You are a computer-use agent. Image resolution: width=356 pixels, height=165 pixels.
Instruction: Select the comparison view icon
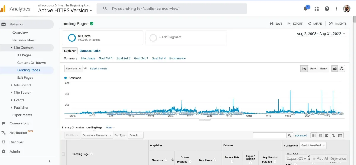tap(334, 135)
